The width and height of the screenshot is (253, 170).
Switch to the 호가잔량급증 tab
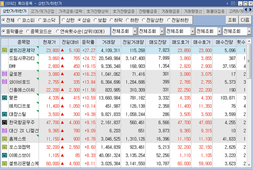124,11
